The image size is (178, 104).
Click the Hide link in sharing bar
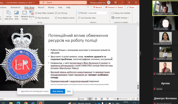pos(69,91)
